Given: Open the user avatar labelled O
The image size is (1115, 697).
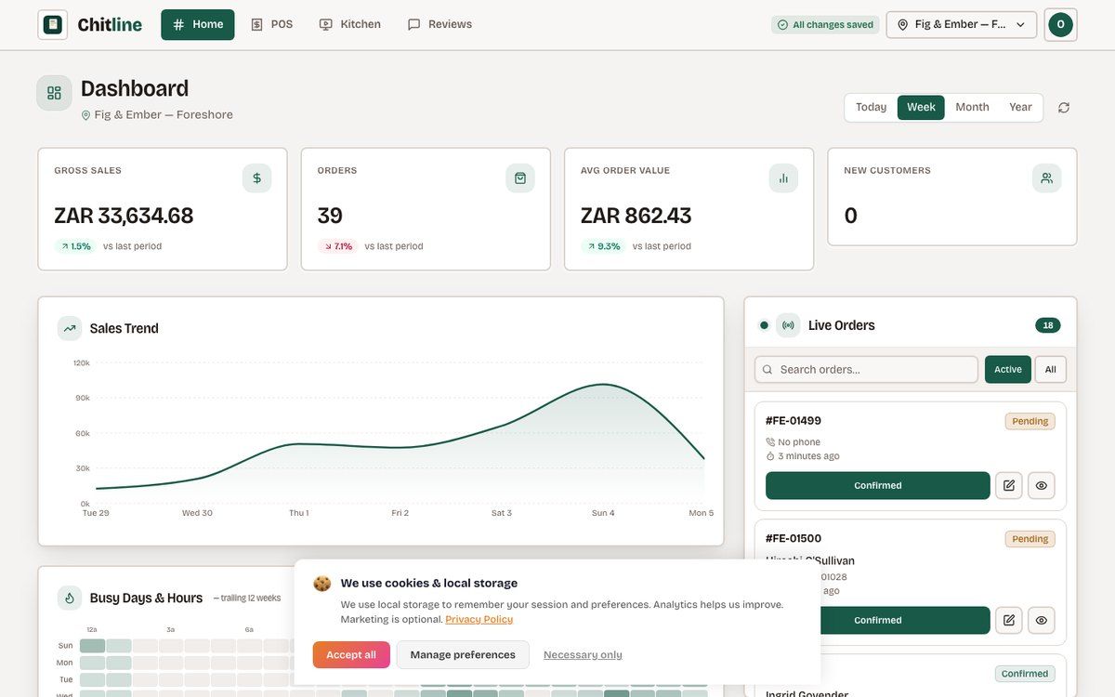Looking at the screenshot, I should pos(1060,25).
